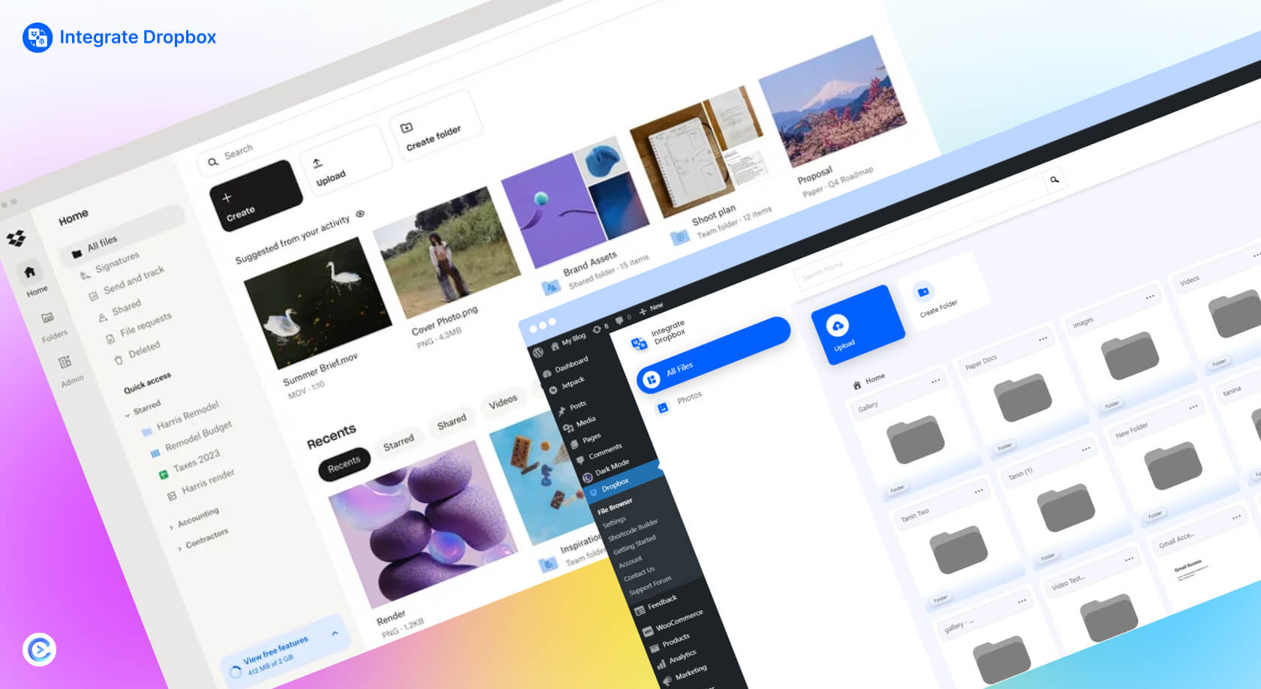Click the Gallery folder icon
The width and height of the screenshot is (1261, 689).
(915, 440)
